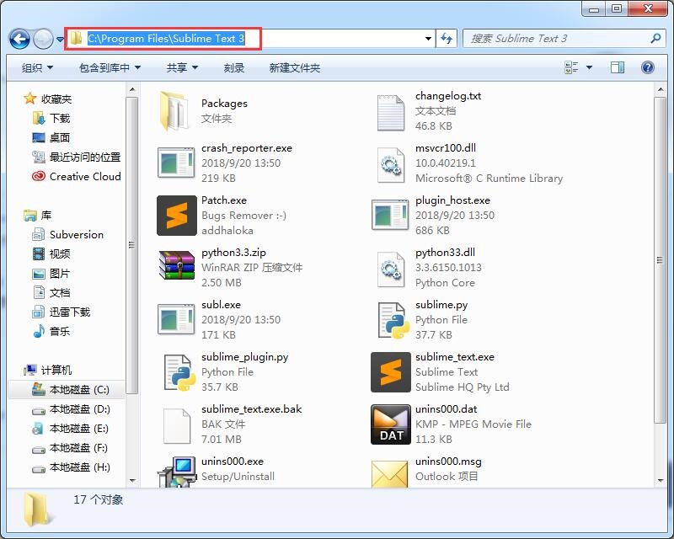Open the 包含到库中 menu
674x539 pixels.
pyautogui.click(x=110, y=68)
